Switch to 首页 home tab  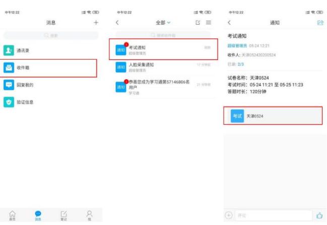(13, 215)
